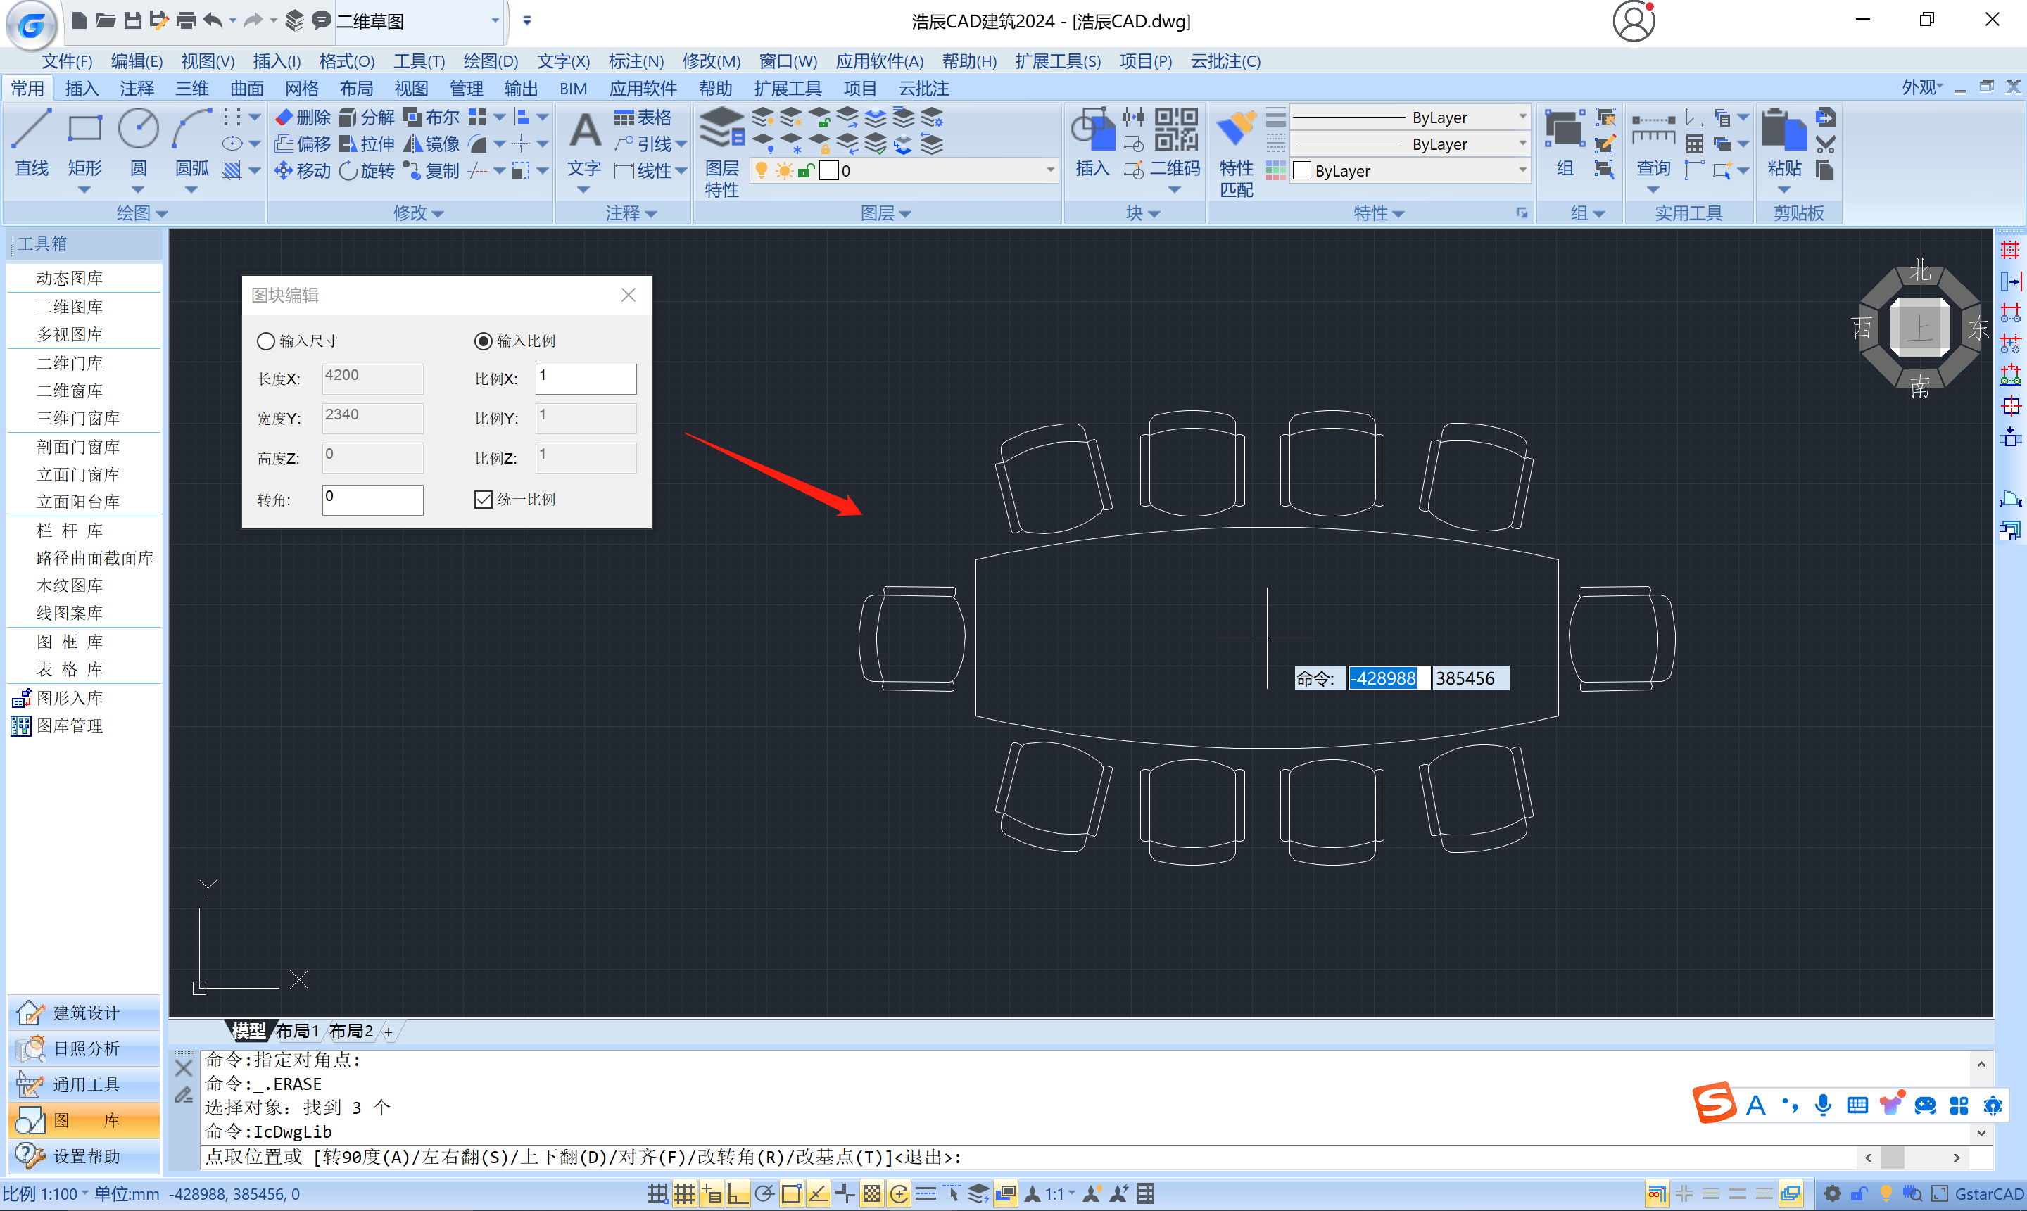Open the layer name dropdown list
Screen dimensions: 2027x1211
[x=1049, y=170]
